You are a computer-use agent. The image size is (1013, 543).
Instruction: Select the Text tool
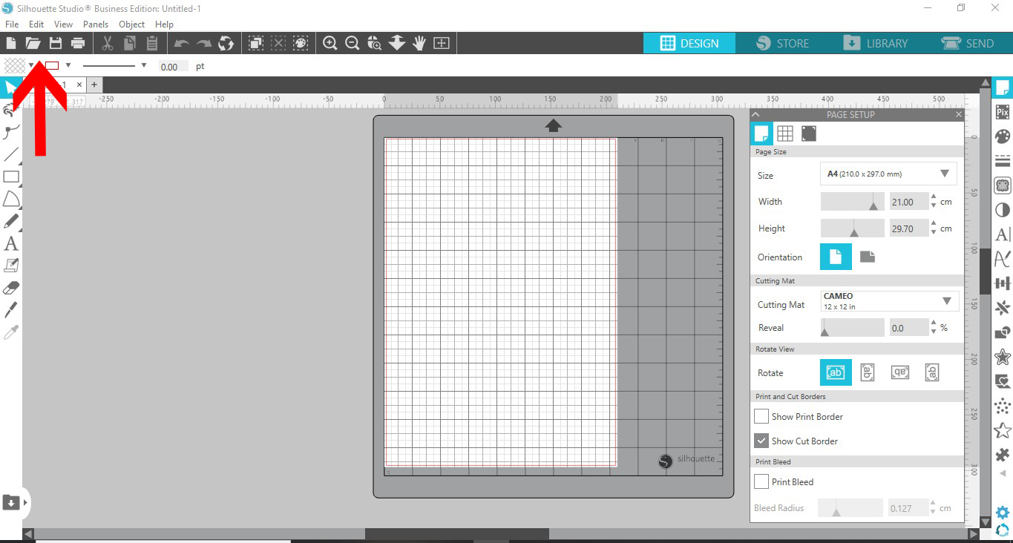(x=11, y=243)
